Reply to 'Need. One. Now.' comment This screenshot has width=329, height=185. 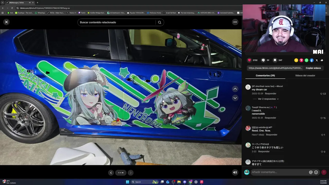[x=272, y=135]
